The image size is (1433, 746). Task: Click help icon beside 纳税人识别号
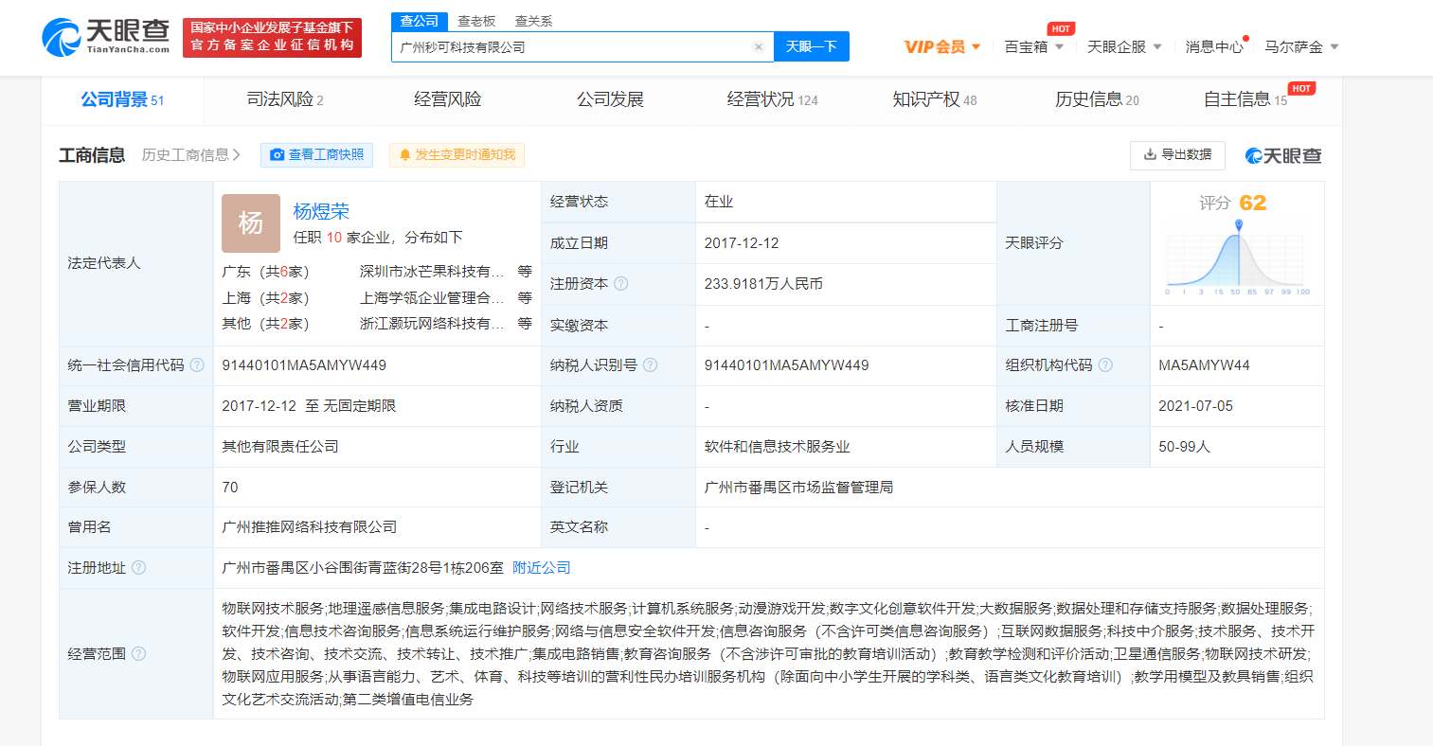click(650, 365)
